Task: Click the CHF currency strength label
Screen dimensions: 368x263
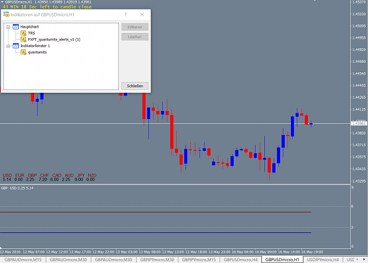Action: 44,176
